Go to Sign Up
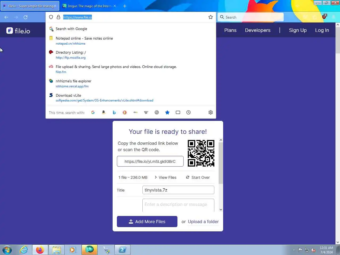 (298, 30)
